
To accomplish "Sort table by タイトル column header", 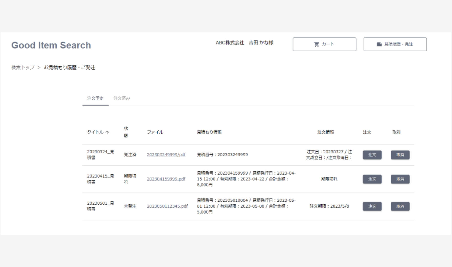I will click(x=95, y=132).
